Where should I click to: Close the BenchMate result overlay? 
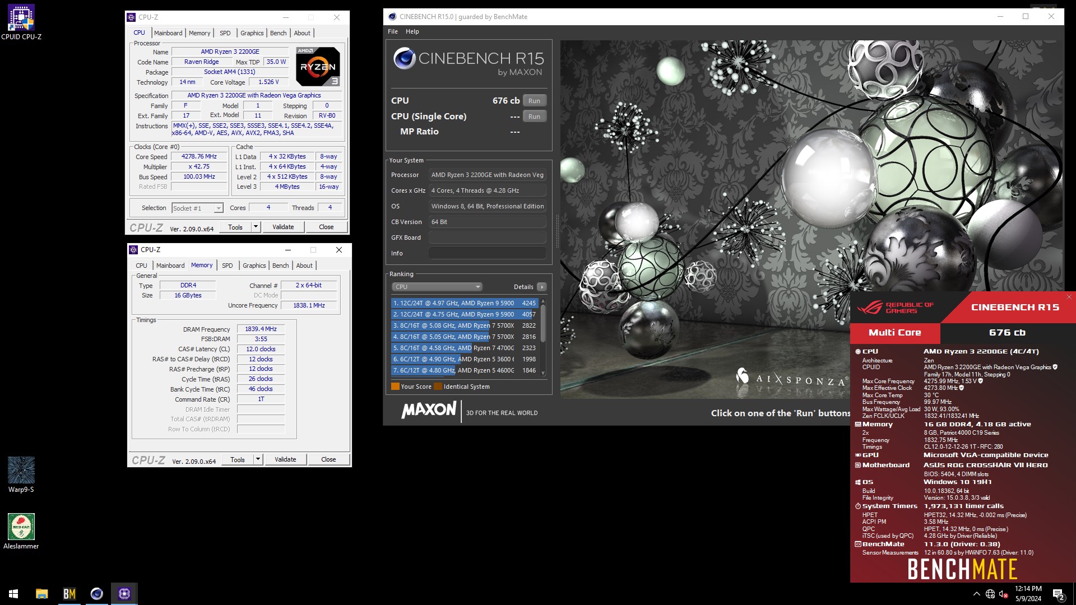pos(1069,297)
